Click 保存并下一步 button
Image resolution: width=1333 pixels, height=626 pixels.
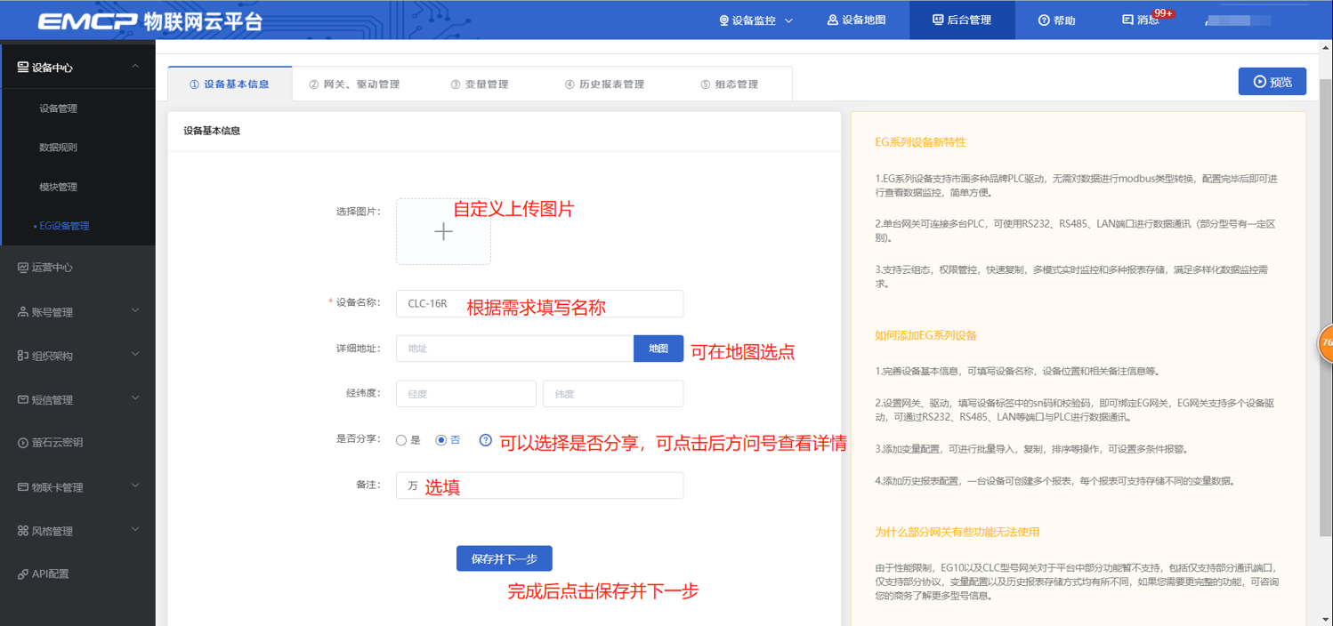coord(505,558)
